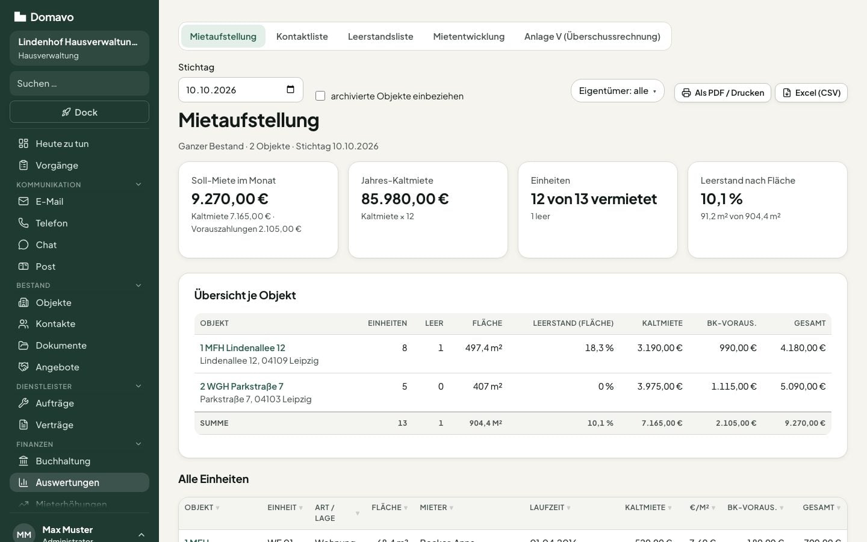The height and width of the screenshot is (542, 867).
Task: Click the Suchen search field
Action: pyautogui.click(x=79, y=84)
